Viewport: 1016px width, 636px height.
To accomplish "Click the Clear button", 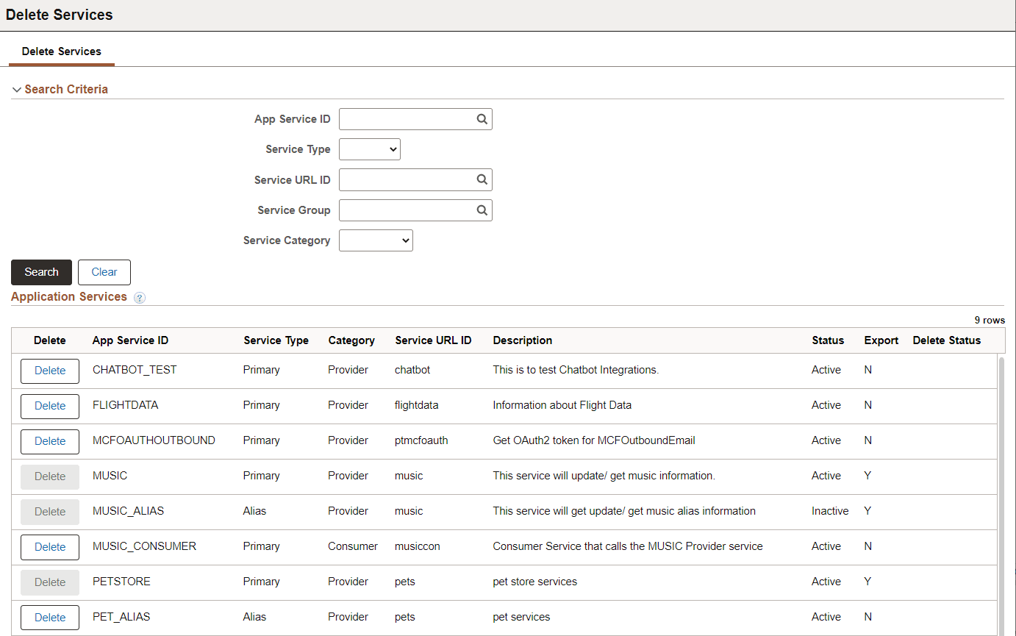I will (x=104, y=272).
